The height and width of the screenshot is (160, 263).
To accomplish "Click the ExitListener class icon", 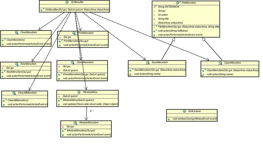I will [x=184, y=111].
